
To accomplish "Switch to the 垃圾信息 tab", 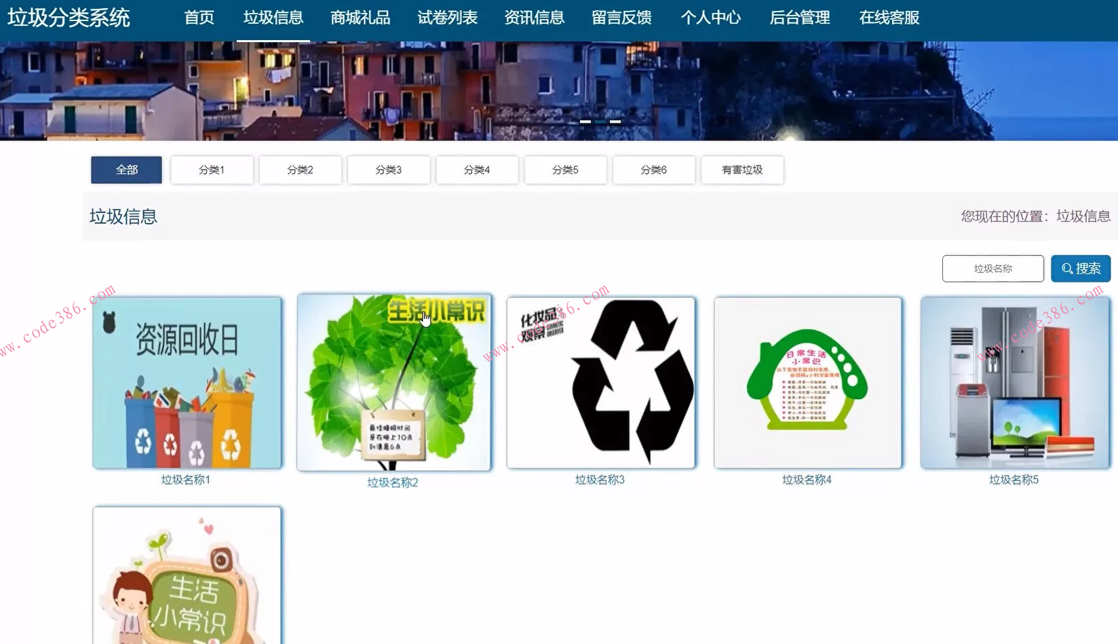I will point(273,18).
